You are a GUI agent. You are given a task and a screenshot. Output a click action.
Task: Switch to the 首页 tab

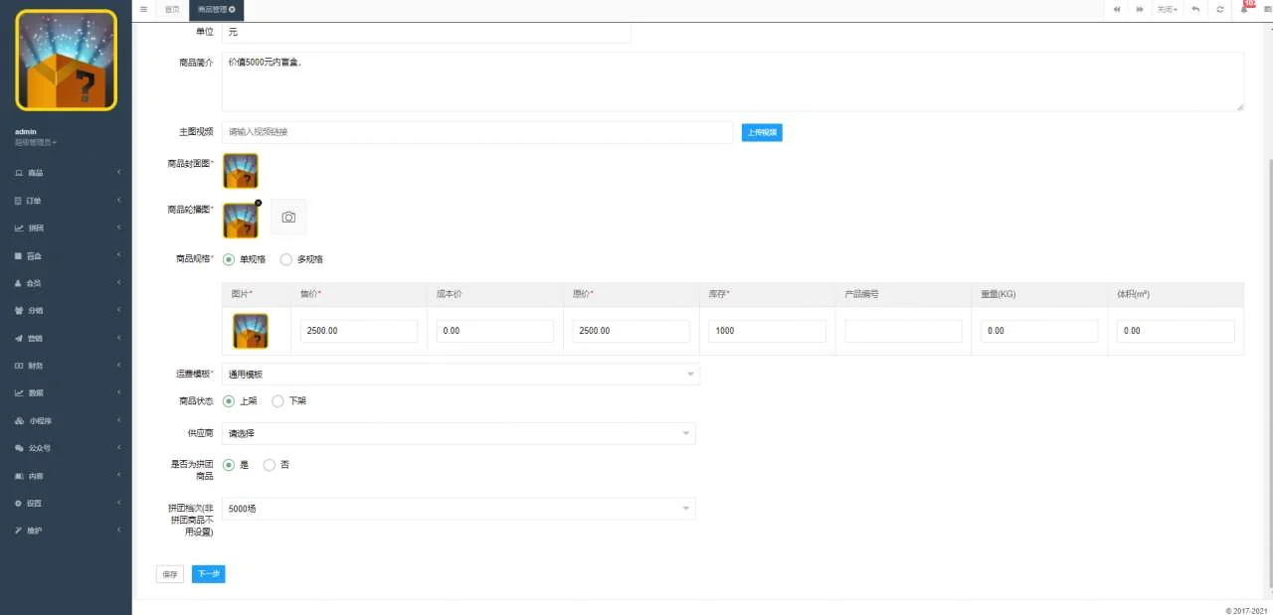[172, 9]
